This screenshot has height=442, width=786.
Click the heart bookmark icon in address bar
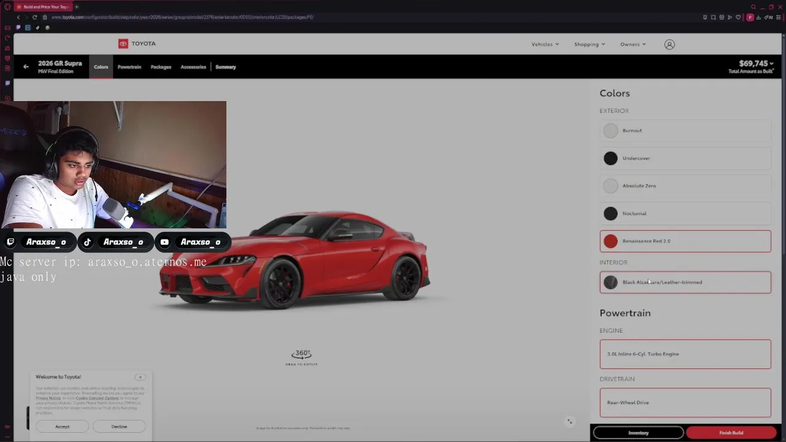click(x=738, y=17)
